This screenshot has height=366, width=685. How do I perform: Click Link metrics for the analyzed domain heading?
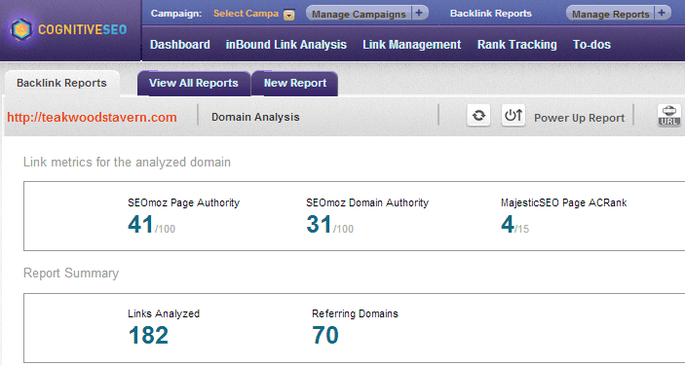pyautogui.click(x=127, y=163)
